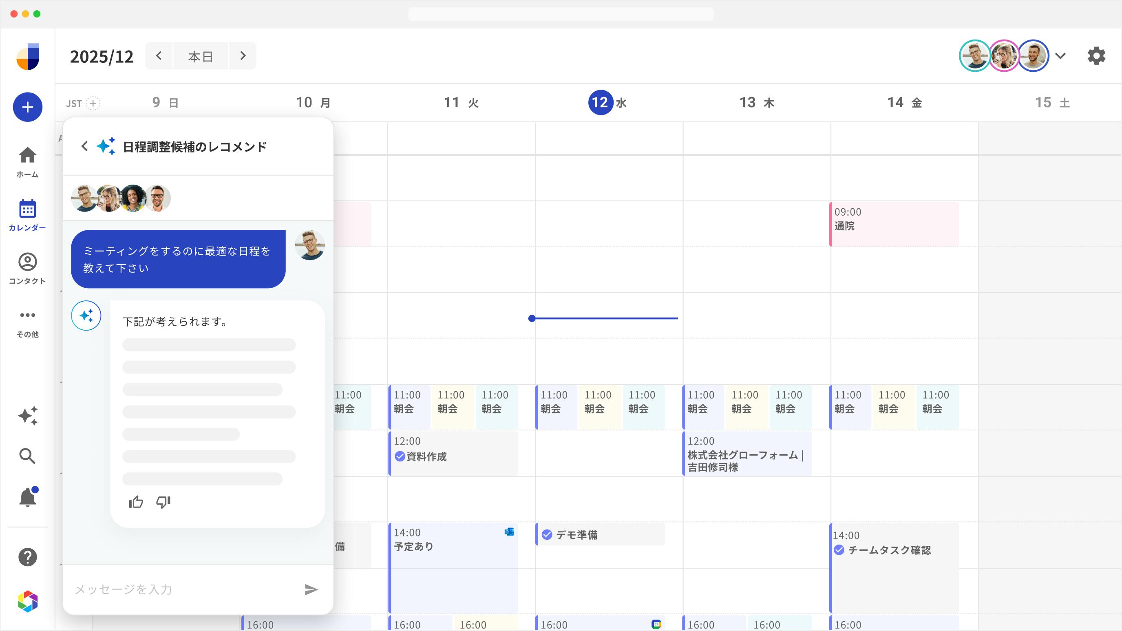The image size is (1122, 631).
Task: Open the AI sparkle assistant in sidebar
Action: pos(27,416)
